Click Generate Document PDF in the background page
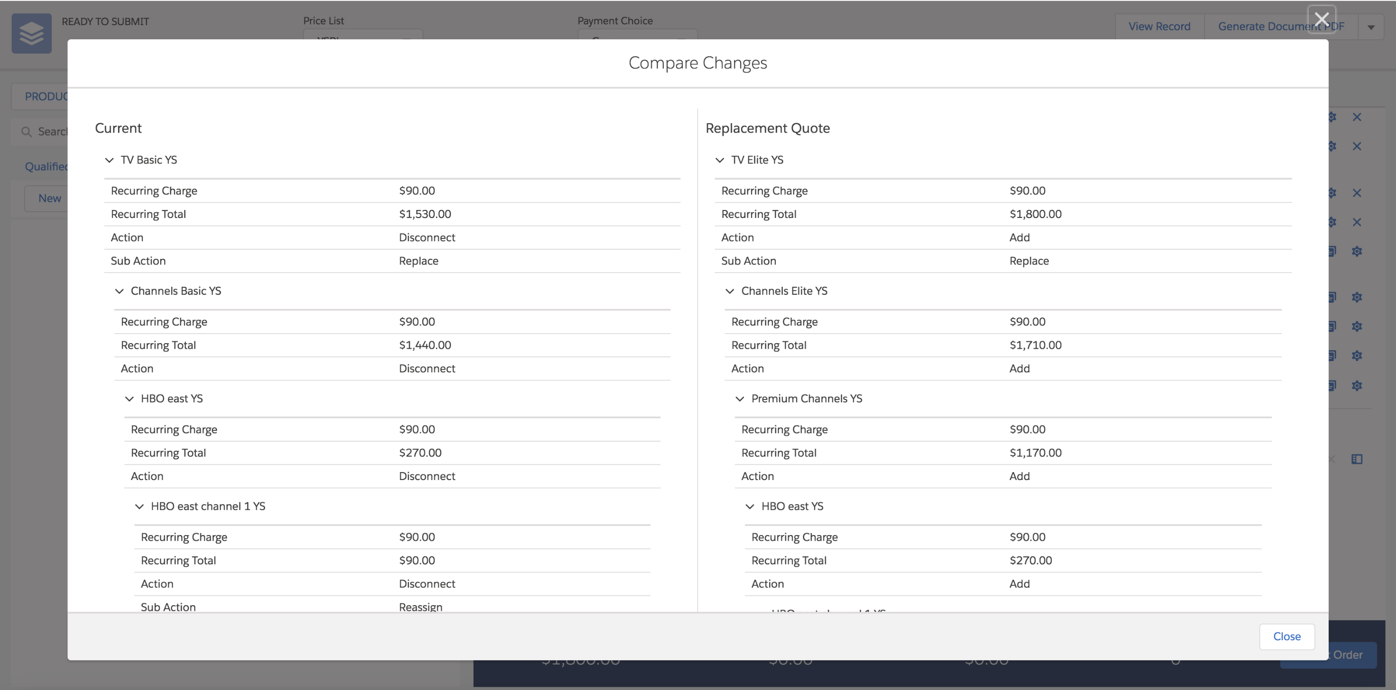This screenshot has width=1396, height=690. coord(1281,26)
